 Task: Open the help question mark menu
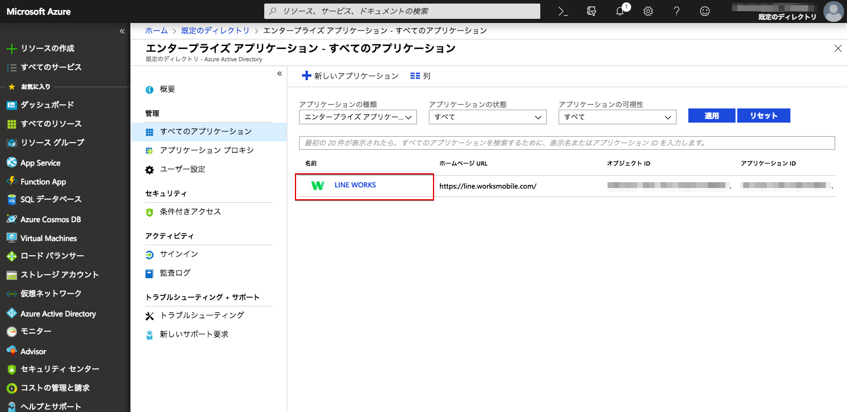pos(676,11)
